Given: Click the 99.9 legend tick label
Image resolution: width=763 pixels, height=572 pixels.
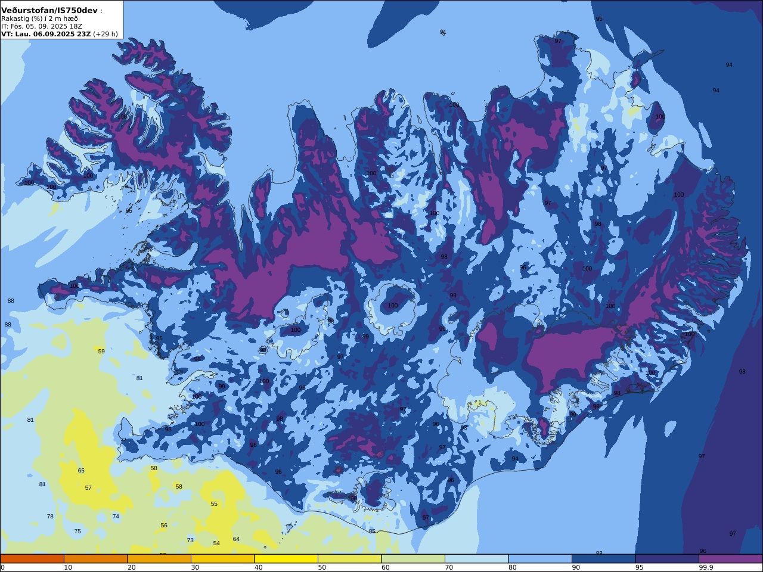Looking at the screenshot, I should (706, 567).
